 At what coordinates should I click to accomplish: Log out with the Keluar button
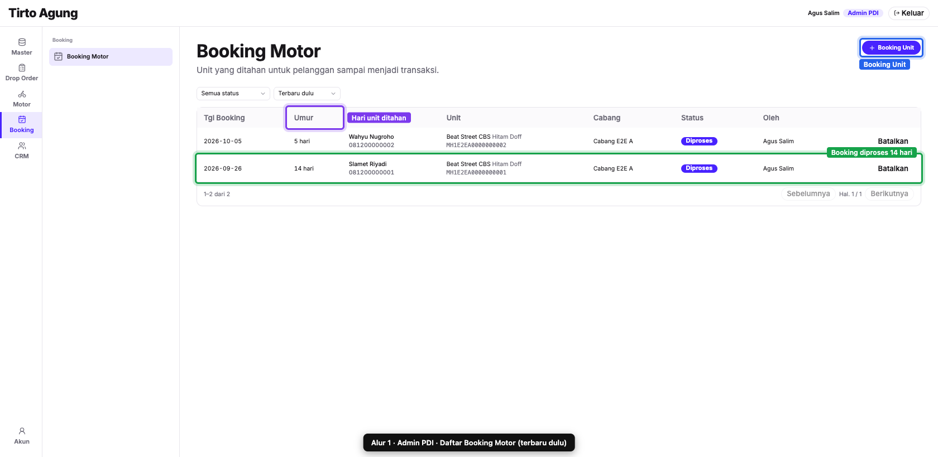[909, 13]
